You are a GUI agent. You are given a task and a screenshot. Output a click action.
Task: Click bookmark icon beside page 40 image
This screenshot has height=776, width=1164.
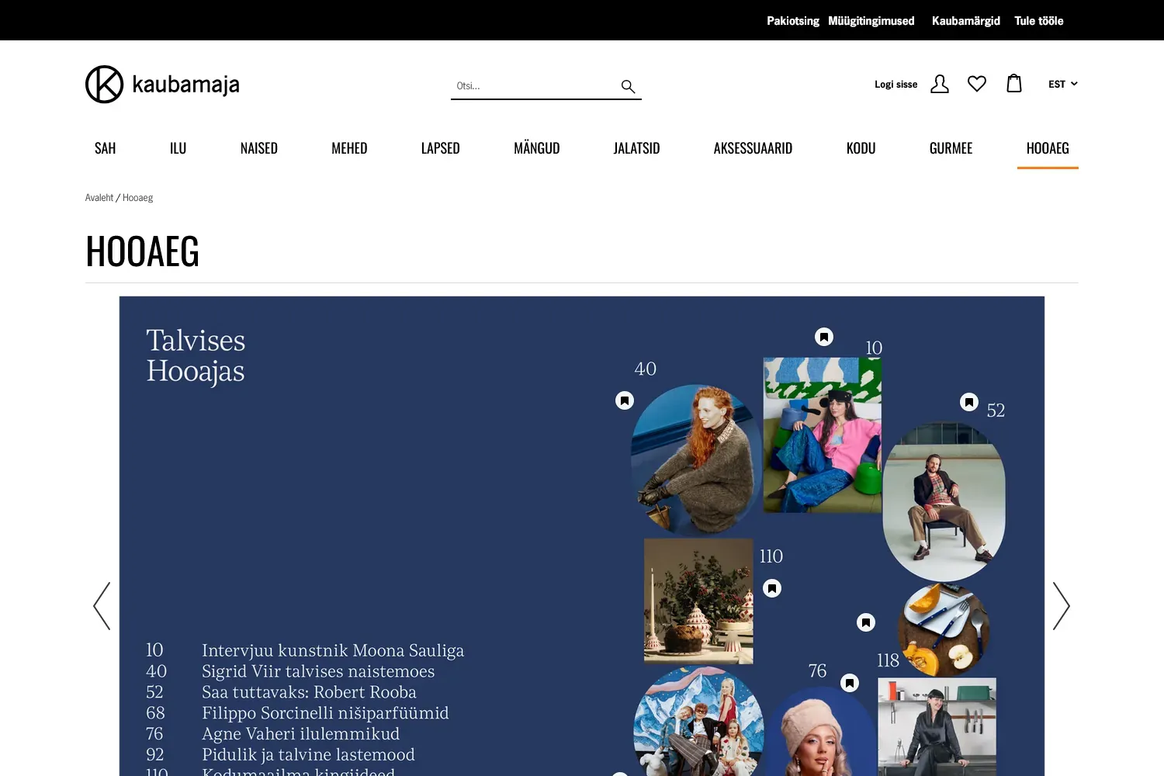(x=625, y=400)
